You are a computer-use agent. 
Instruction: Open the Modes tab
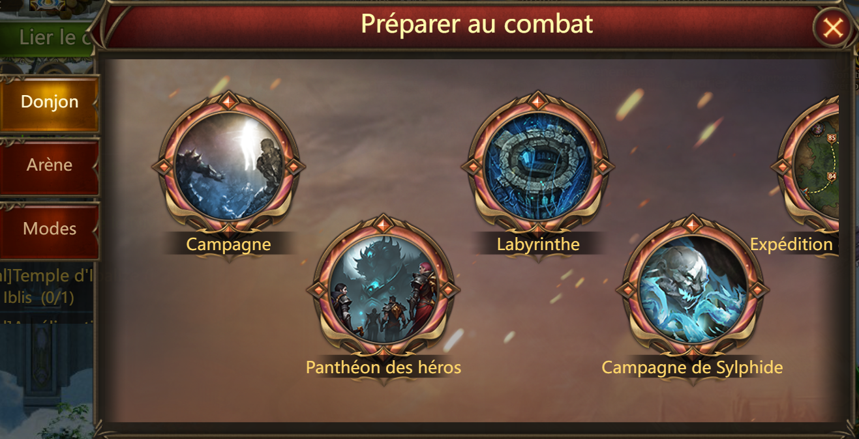[x=50, y=229]
